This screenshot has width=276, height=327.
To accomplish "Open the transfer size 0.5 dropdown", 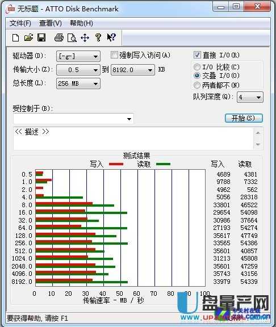I will coord(78,70).
